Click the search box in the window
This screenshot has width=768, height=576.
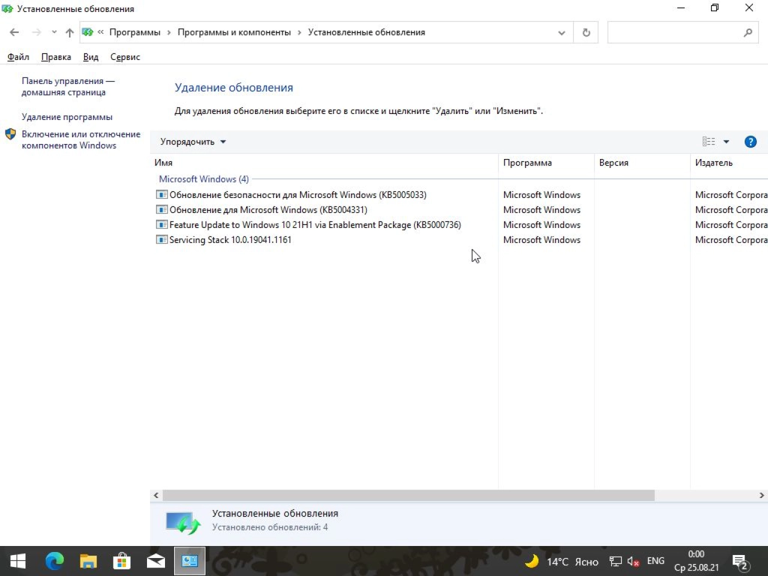click(x=682, y=32)
